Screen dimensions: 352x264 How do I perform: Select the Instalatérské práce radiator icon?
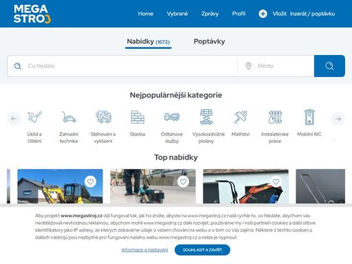pyautogui.click(x=275, y=117)
